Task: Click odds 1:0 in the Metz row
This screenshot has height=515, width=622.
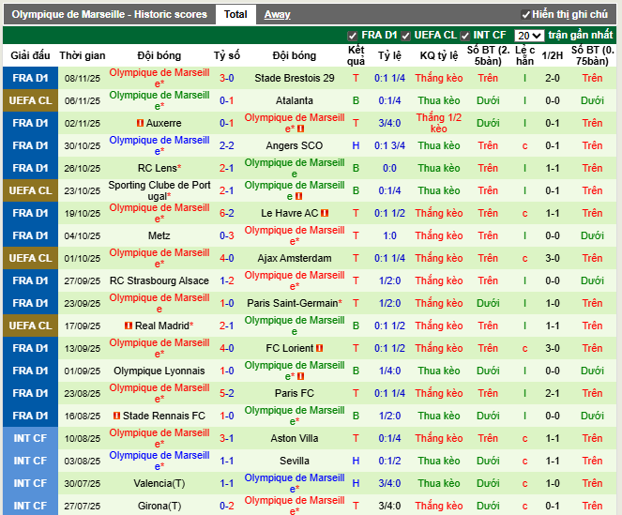Action: click(389, 236)
